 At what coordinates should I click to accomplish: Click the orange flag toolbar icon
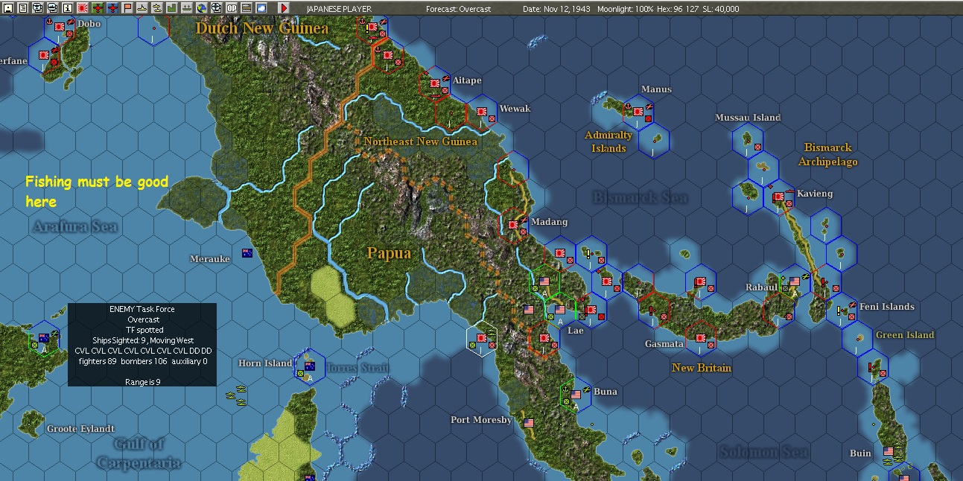pos(127,8)
